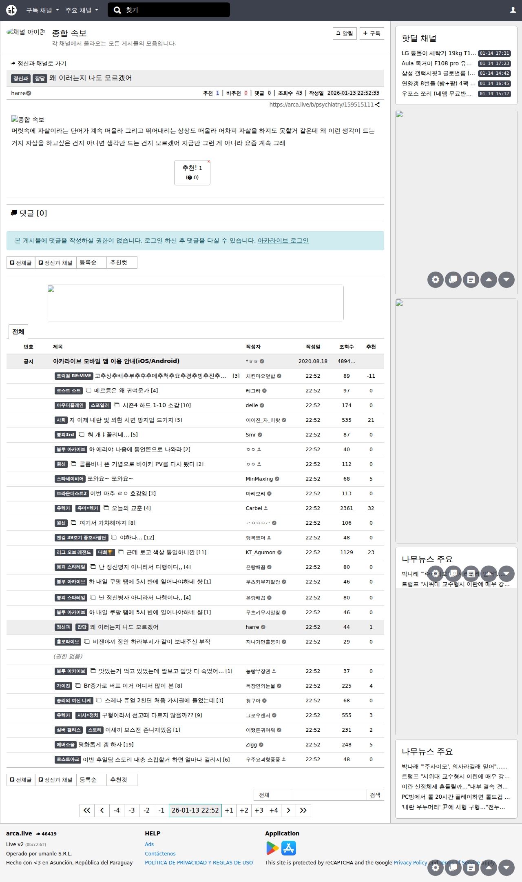This screenshot has width=522, height=882.
Task: Click the 알림 bell button
Action: coord(345,33)
